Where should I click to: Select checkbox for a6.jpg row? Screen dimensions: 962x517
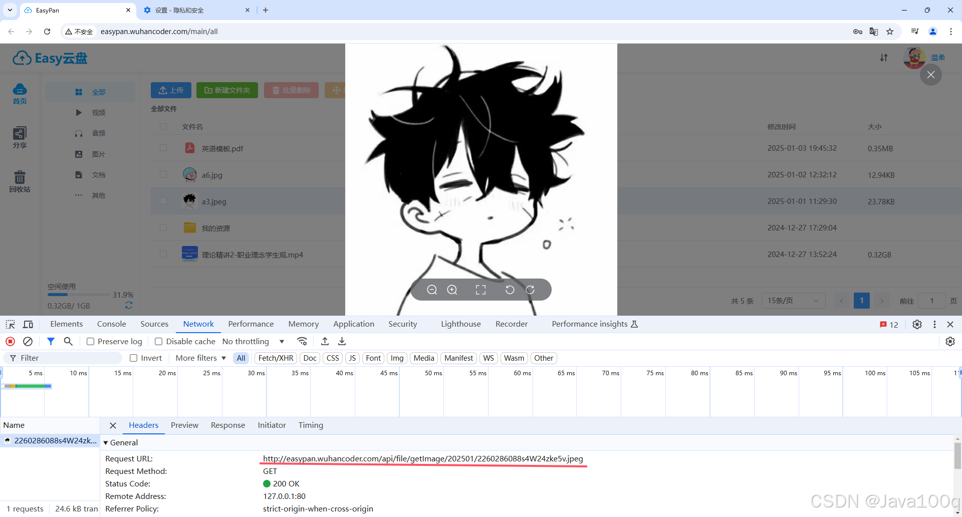[x=163, y=174]
